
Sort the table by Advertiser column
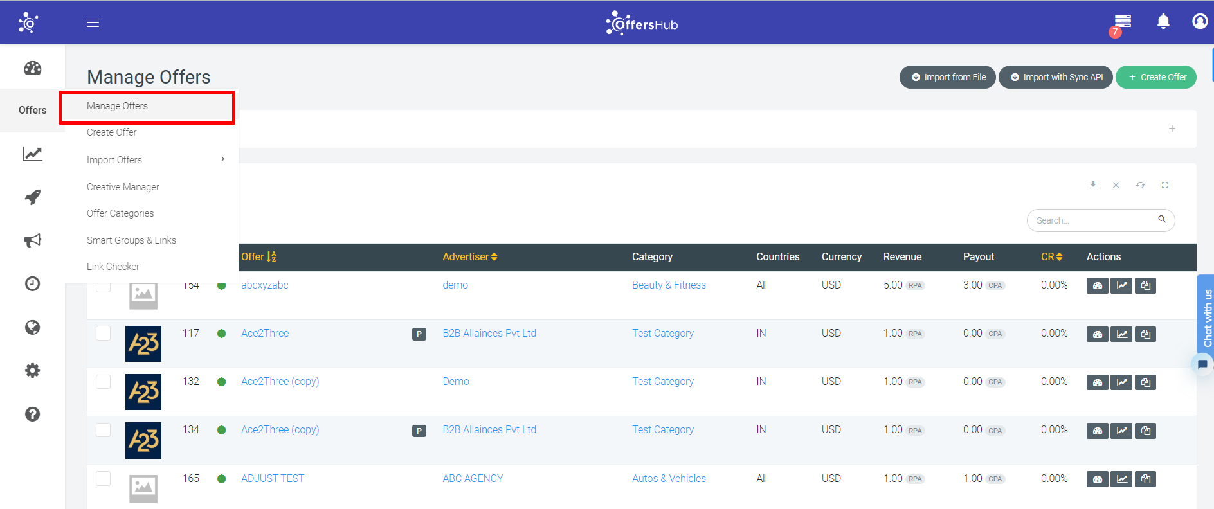(x=470, y=256)
